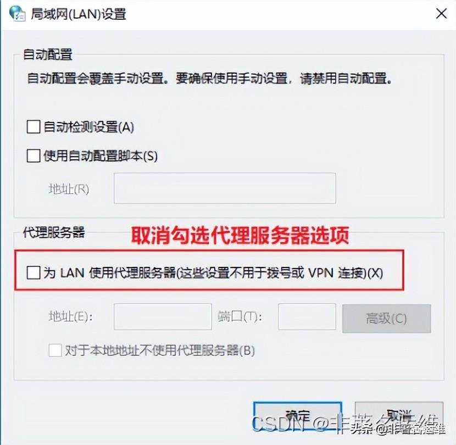This screenshot has height=445, width=456.
Task: Cancel changes with the 取消 button
Action: [x=399, y=416]
